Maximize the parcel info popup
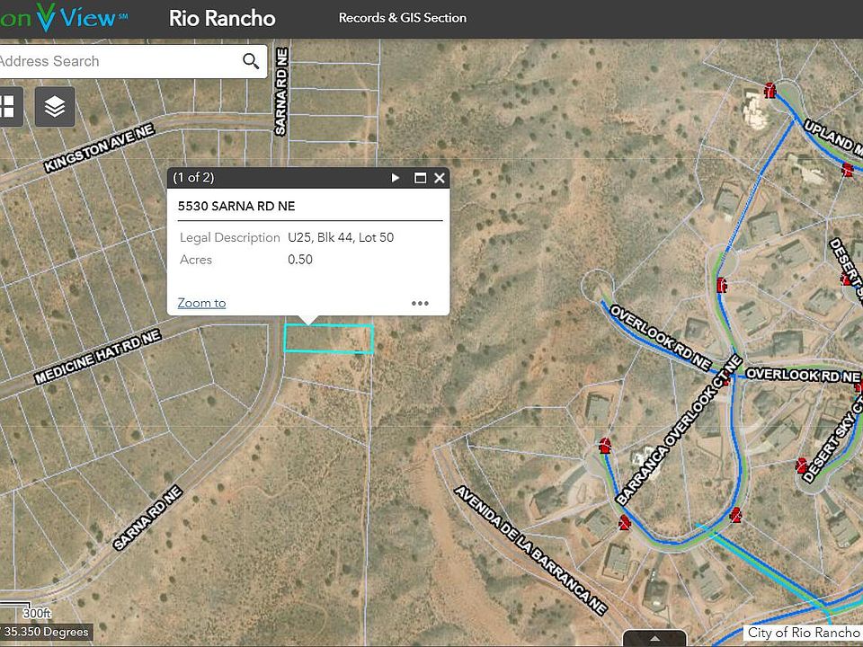863x647 pixels. (420, 178)
